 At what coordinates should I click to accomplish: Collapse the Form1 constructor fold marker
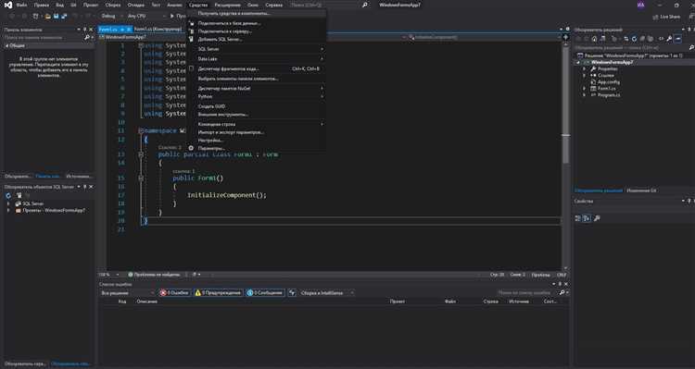[141, 178]
